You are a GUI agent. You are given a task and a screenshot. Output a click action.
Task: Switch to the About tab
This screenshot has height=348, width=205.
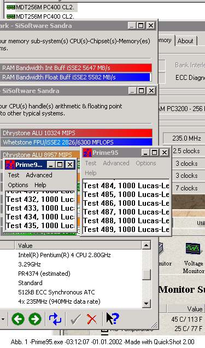click(x=185, y=41)
